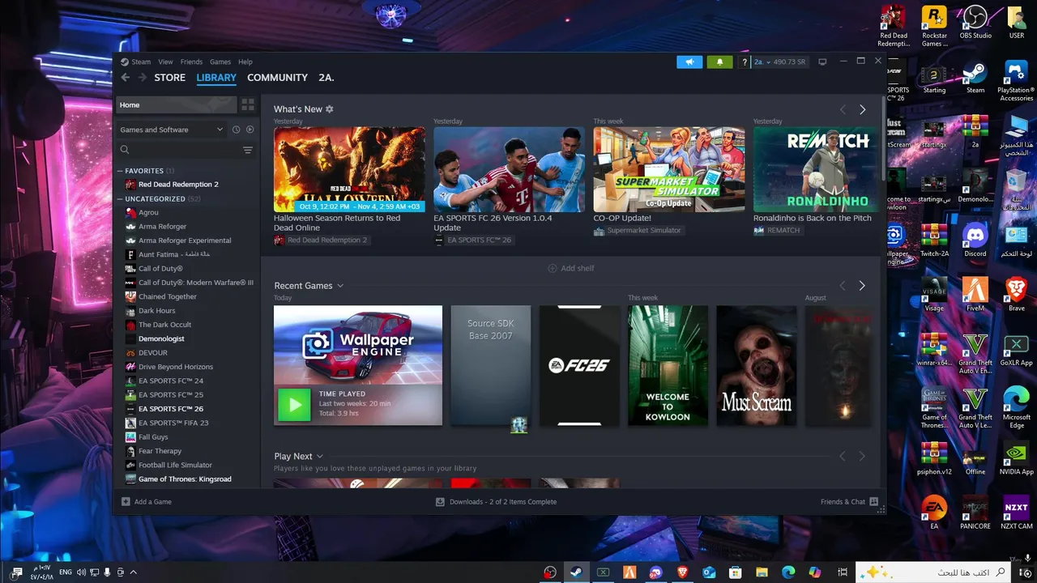Switch to the STORE tab
Viewport: 1037px width, 583px height.
[170, 78]
